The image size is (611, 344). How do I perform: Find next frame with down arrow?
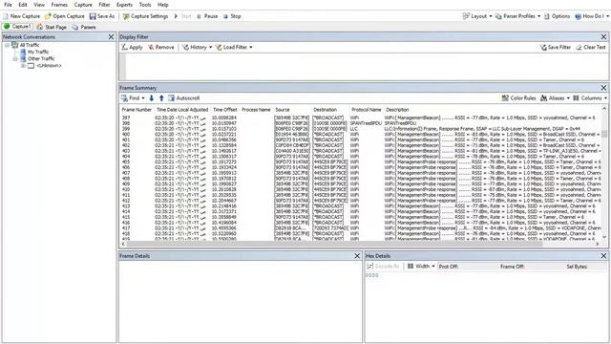151,97
